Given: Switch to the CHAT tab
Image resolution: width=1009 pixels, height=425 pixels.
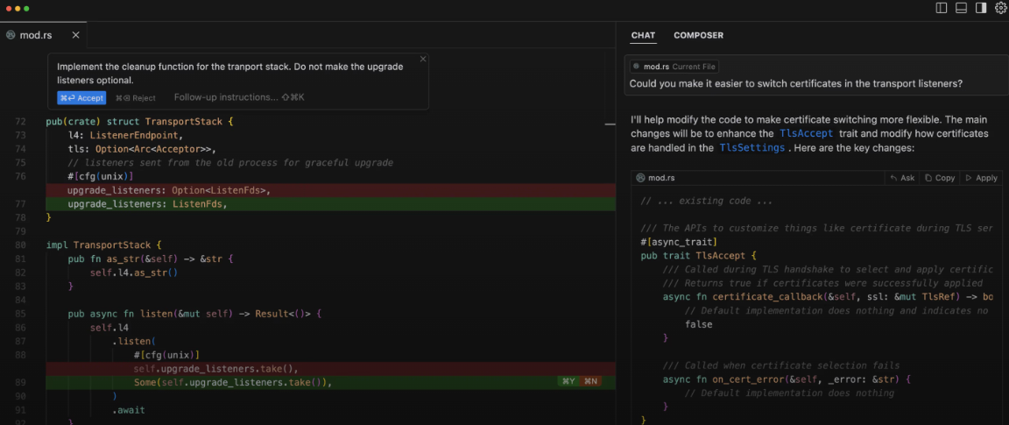Looking at the screenshot, I should (643, 35).
